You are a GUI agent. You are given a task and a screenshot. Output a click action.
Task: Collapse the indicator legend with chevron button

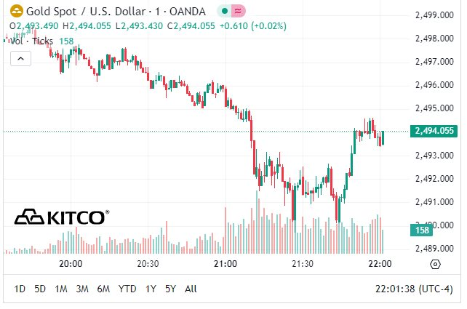[21, 58]
